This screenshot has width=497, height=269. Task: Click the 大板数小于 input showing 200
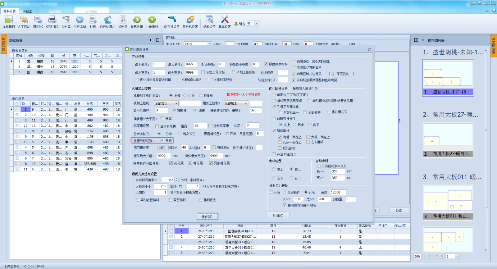pyautogui.click(x=161, y=186)
